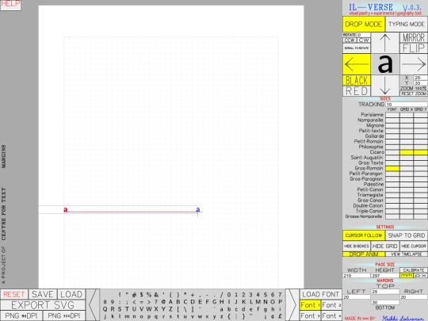Switch to Typing Mode
The image size is (428, 321).
406,25
